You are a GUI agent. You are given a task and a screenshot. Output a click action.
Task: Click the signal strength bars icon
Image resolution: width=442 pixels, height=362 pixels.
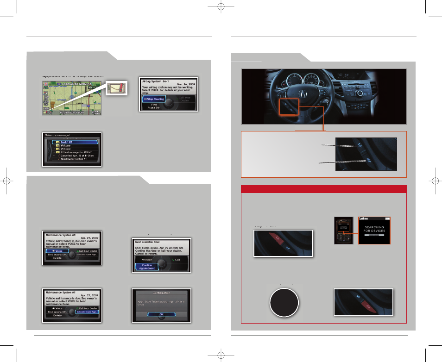(x=362, y=218)
